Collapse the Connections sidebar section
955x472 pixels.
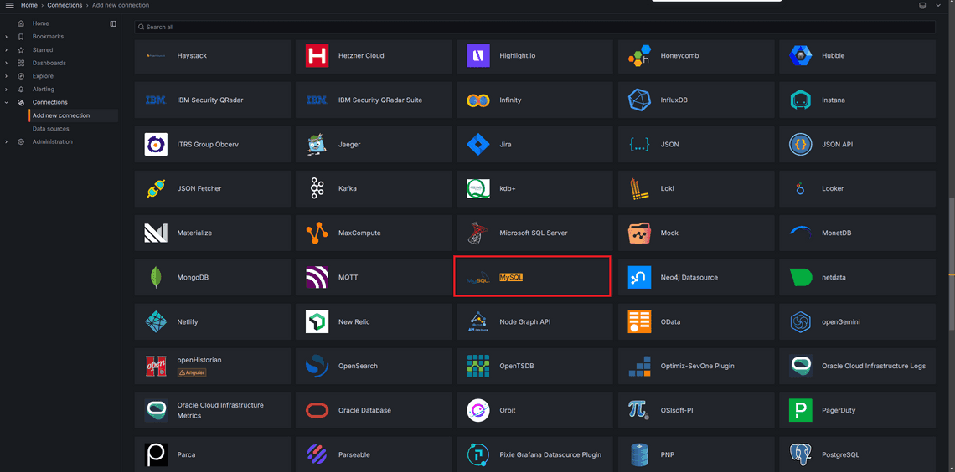click(6, 102)
